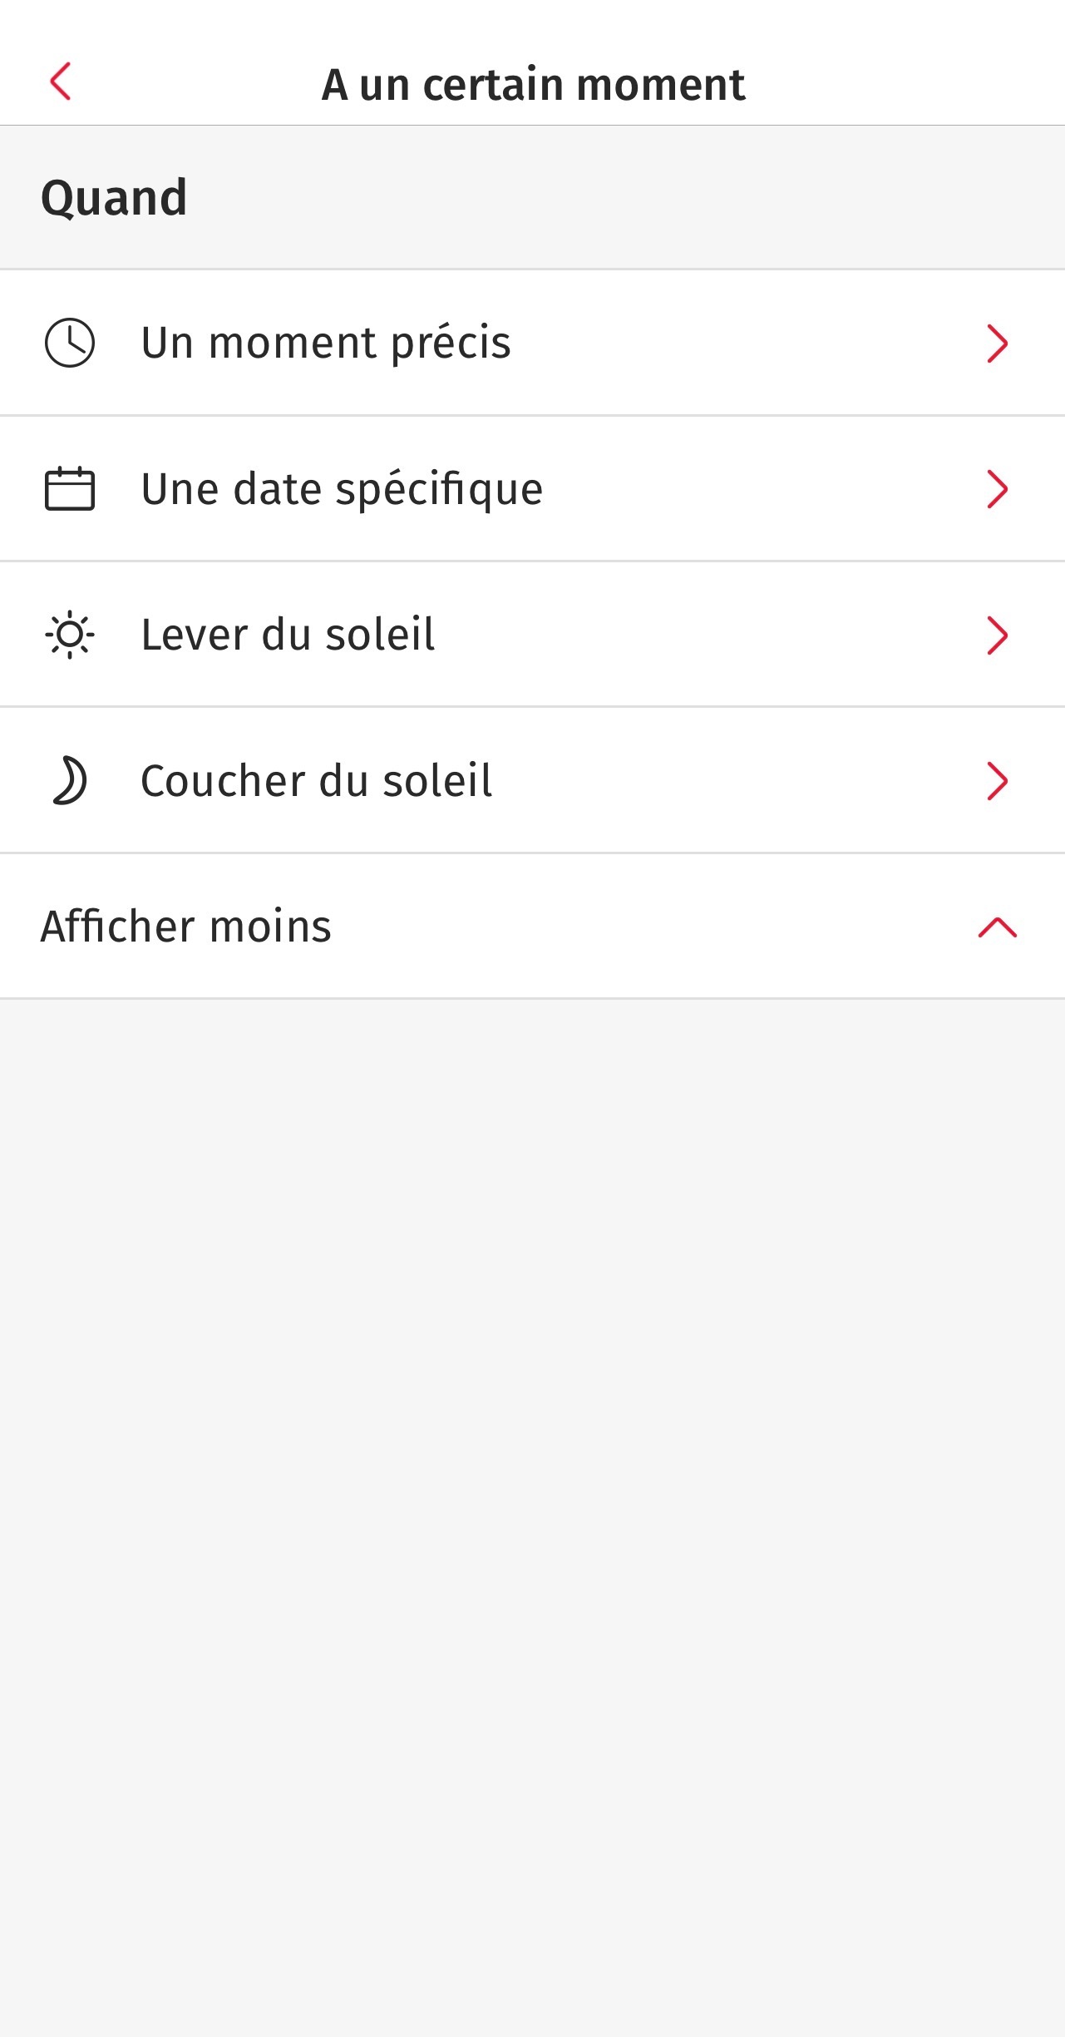Click the Quand section heading
Viewport: 1065px width, 2037px height.
114,198
